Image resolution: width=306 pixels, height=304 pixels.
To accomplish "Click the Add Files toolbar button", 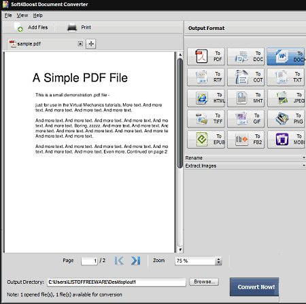I will (31, 27).
